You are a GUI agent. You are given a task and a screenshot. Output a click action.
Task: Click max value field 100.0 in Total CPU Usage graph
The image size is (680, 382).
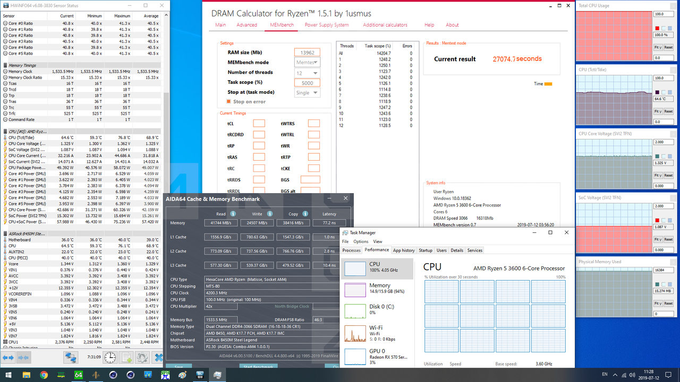coord(664,14)
